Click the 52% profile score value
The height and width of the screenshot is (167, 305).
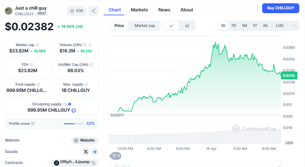[90, 123]
